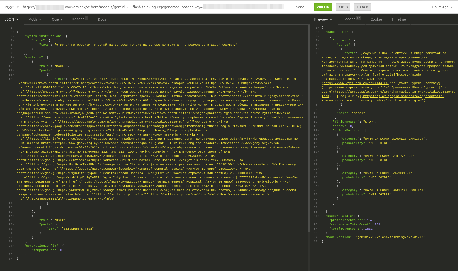Collapse the system_instruction block at line 3
This screenshot has width=458, height=271.
click(13, 36)
